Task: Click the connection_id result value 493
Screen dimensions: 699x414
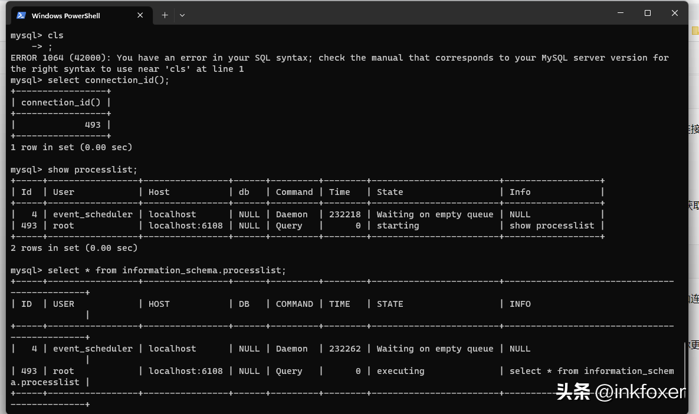Action: point(93,125)
